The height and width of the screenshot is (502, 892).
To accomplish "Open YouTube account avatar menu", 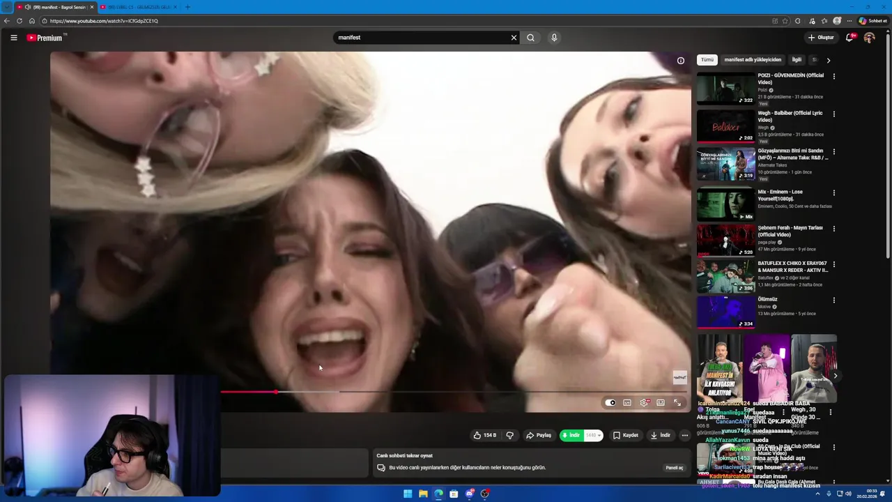I will pyautogui.click(x=869, y=38).
